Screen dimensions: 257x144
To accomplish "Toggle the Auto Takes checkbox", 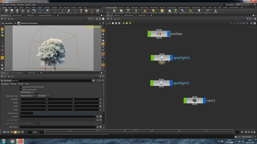I will (224, 4).
